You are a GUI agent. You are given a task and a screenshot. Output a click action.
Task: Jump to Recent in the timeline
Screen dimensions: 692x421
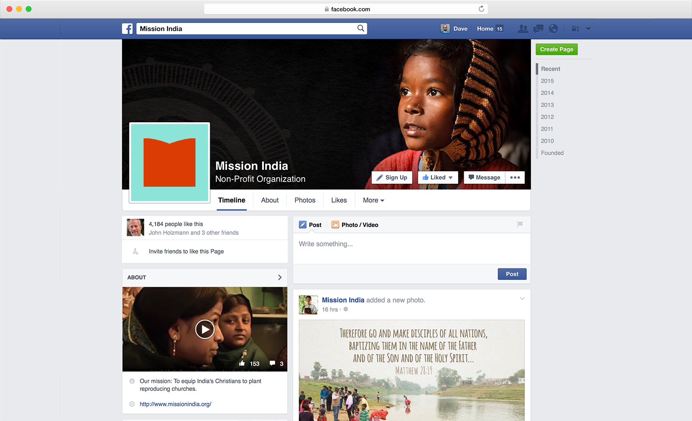[551, 69]
